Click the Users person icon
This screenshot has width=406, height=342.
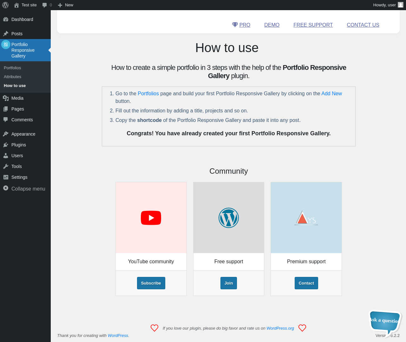6,156
